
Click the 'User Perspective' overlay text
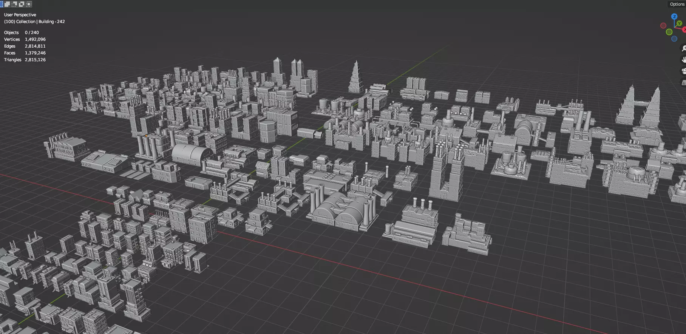coord(20,15)
